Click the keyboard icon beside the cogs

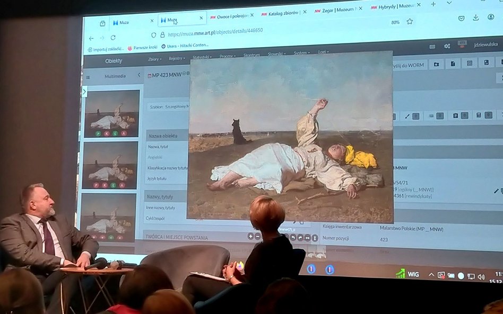click(x=432, y=47)
